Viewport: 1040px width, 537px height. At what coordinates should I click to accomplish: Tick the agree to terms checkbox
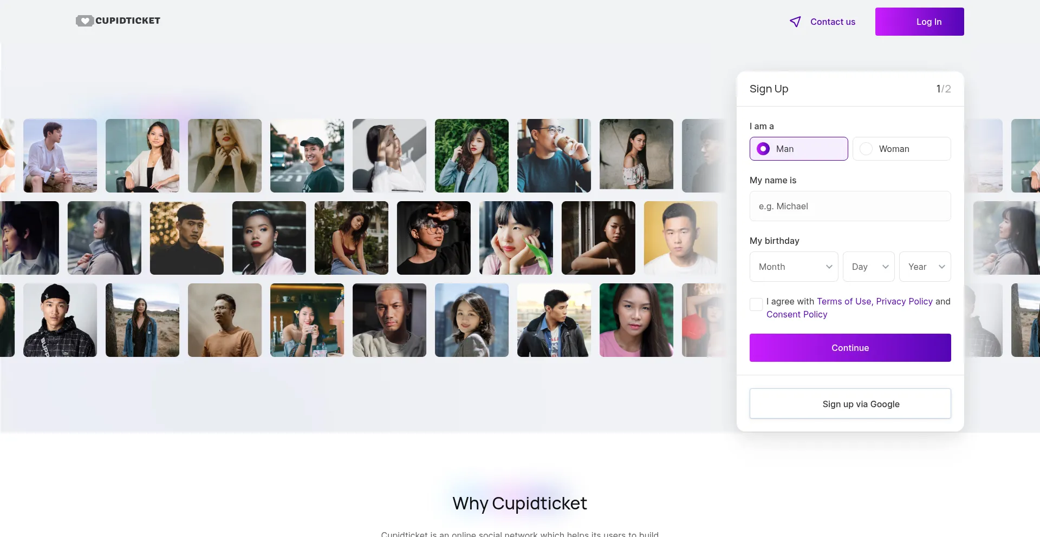point(756,304)
